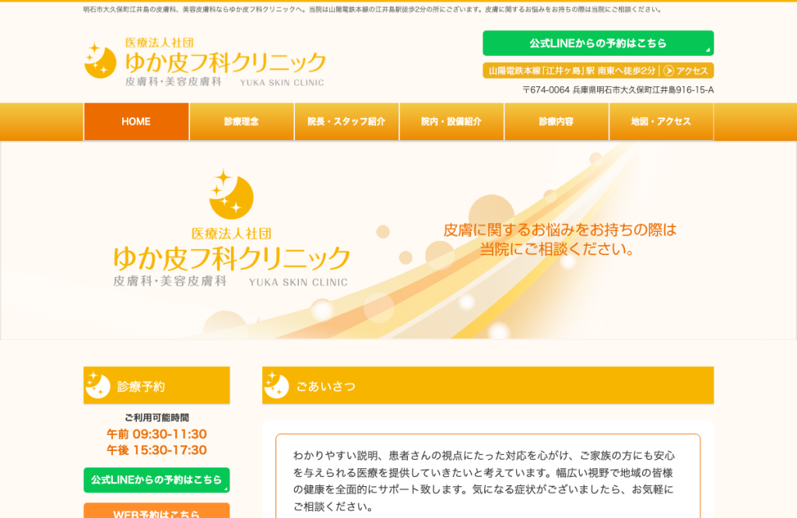Screen dimensions: 797x518
Task: Open the 診療理念 menu item
Action: [x=241, y=121]
